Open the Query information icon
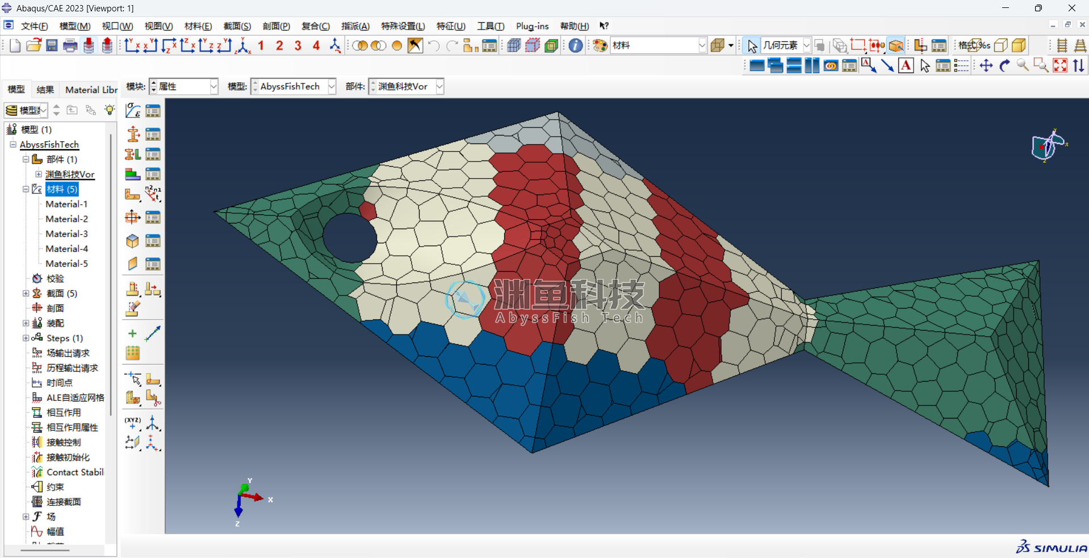This screenshot has height=558, width=1089. click(x=575, y=45)
